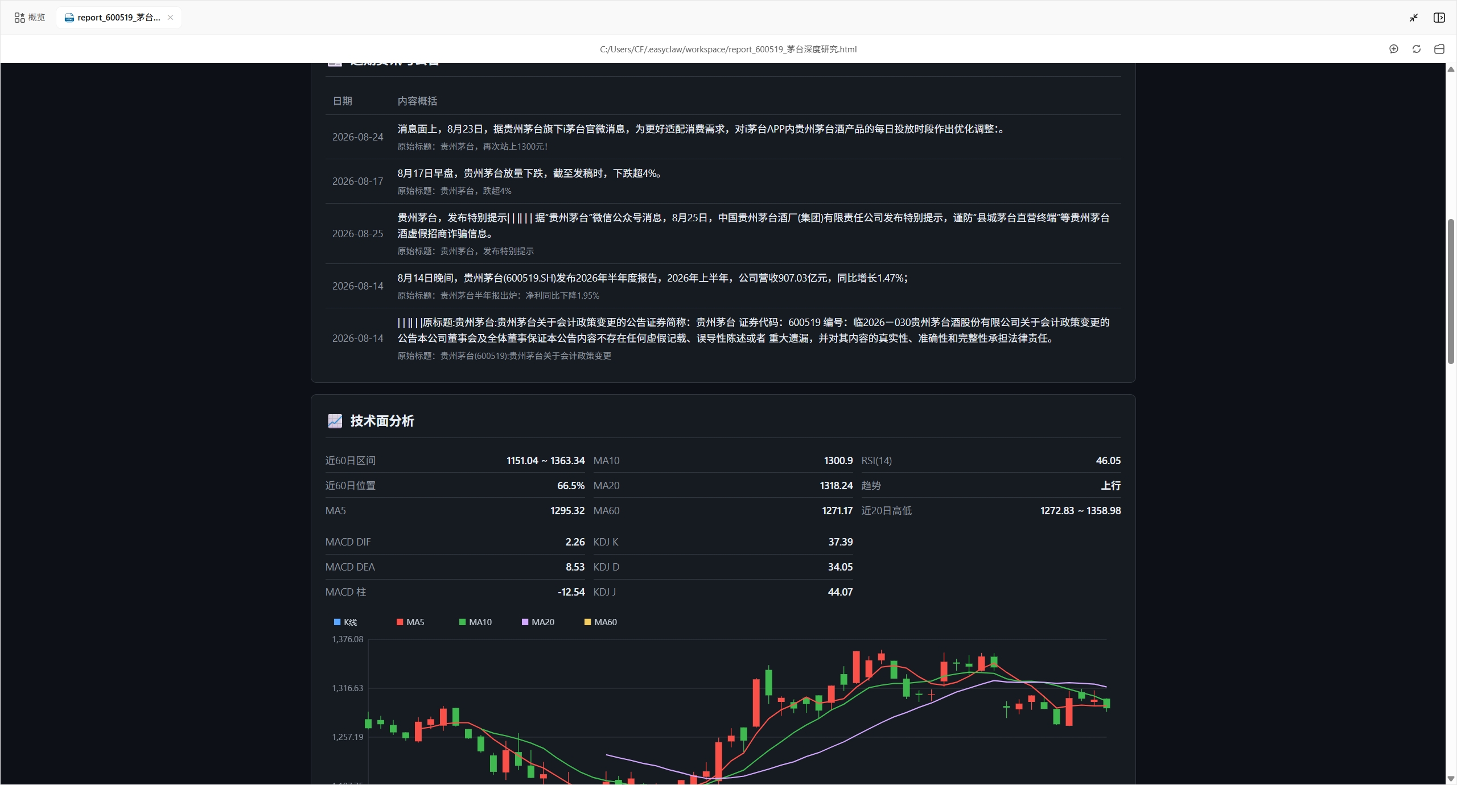Click the KDJ D value 34.05
Screen dimensions: 1457x785
click(x=840, y=567)
